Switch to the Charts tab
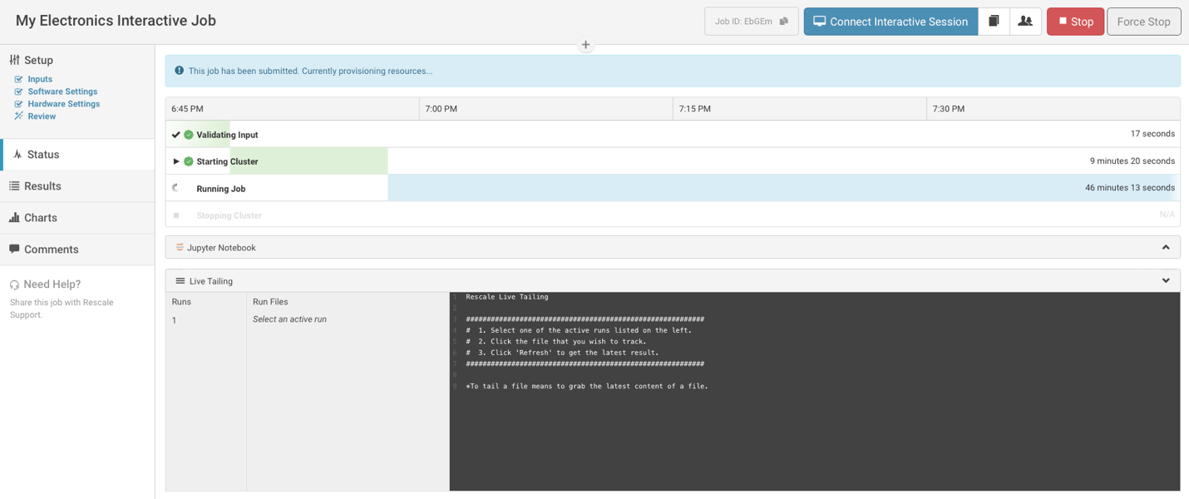This screenshot has width=1189, height=499. click(40, 218)
